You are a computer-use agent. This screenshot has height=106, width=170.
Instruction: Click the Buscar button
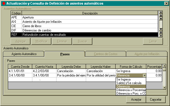[x=82, y=41]
